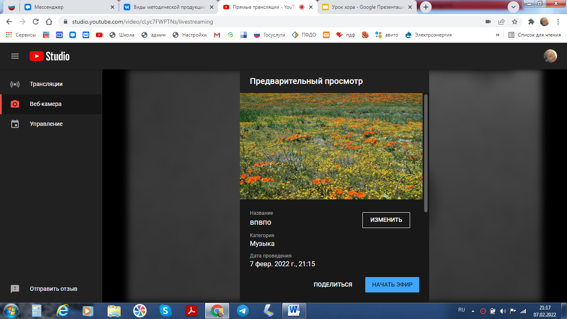
Task: Bookmark this page with the star icon
Action: click(515, 22)
